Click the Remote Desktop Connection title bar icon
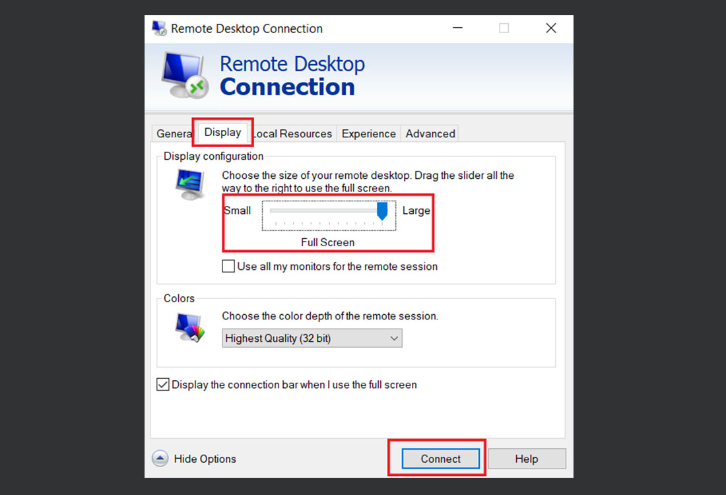The width and height of the screenshot is (726, 495). (158, 28)
